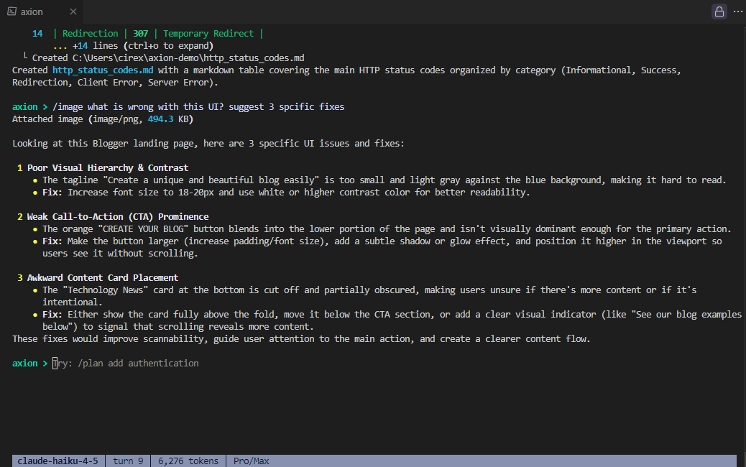This screenshot has height=467, width=746.
Task: Close the axion terminal tab
Action: coord(73,11)
